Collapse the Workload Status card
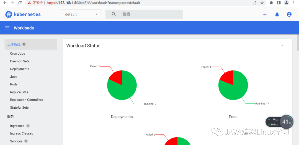Image resolution: width=299 pixels, height=145 pixels. (282, 46)
